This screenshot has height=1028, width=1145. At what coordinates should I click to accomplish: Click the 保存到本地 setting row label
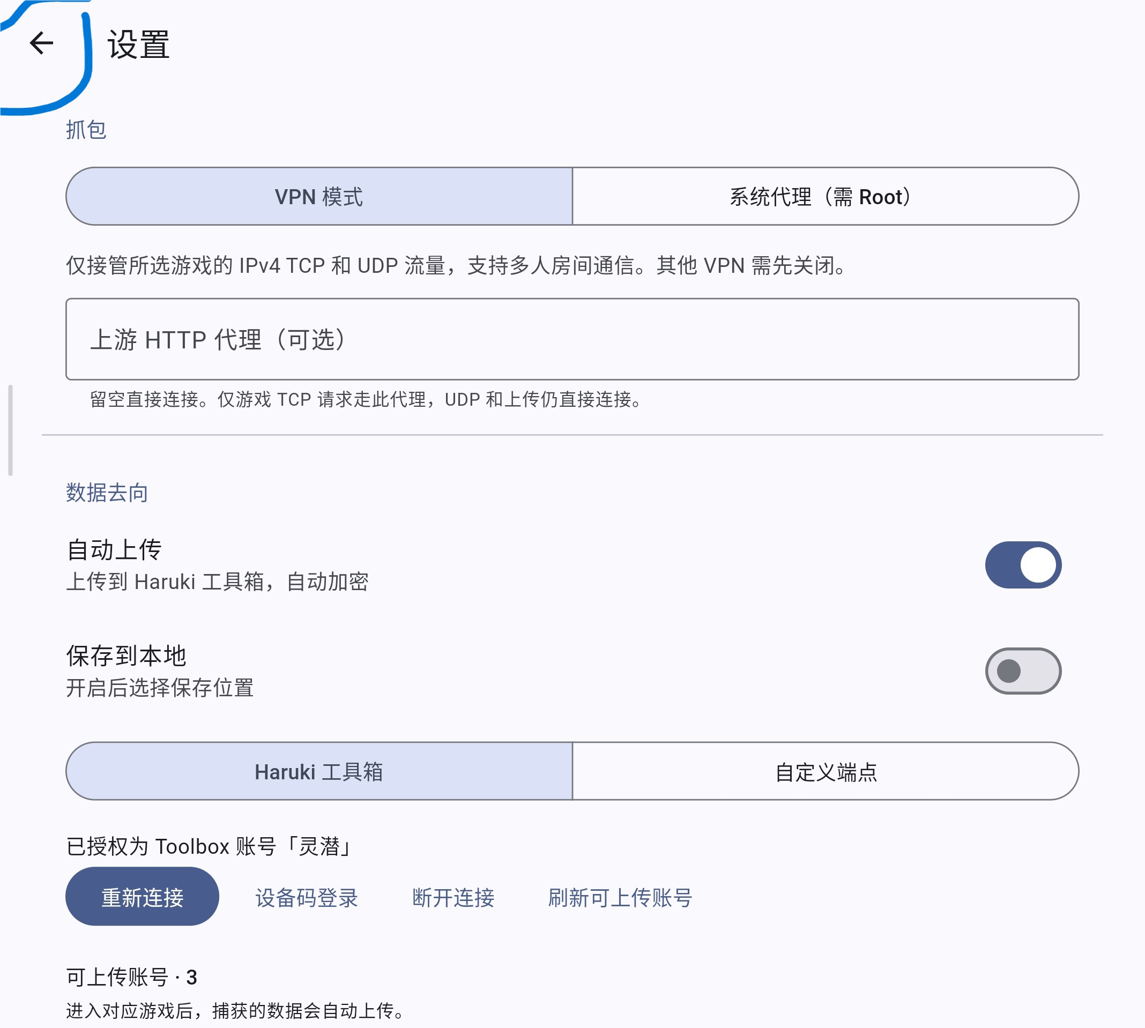pyautogui.click(x=126, y=656)
